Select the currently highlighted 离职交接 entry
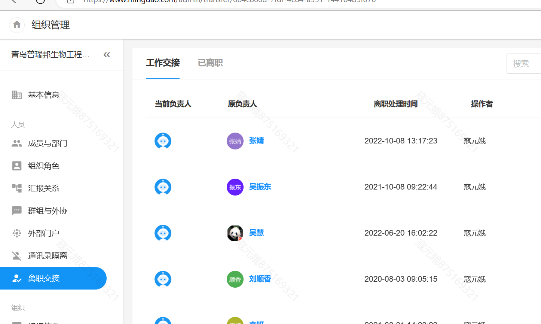The height and width of the screenshot is (324, 541). (x=44, y=278)
